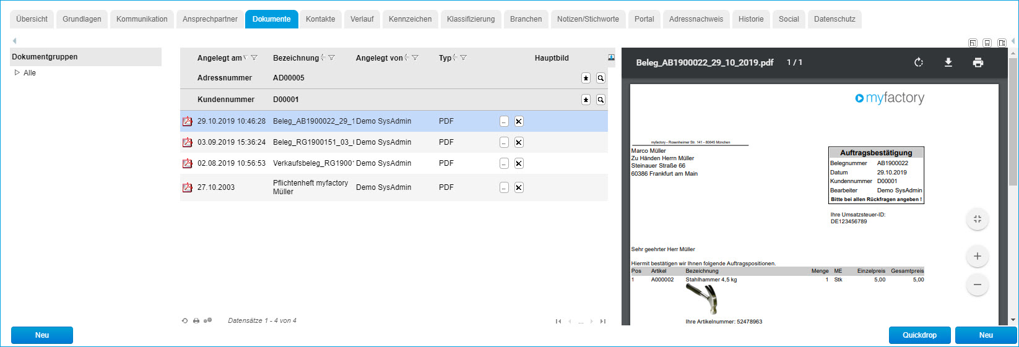Viewport: 1019px width, 347px height.
Task: Delete the Beleg_RG1900151 document row
Action: [519, 142]
